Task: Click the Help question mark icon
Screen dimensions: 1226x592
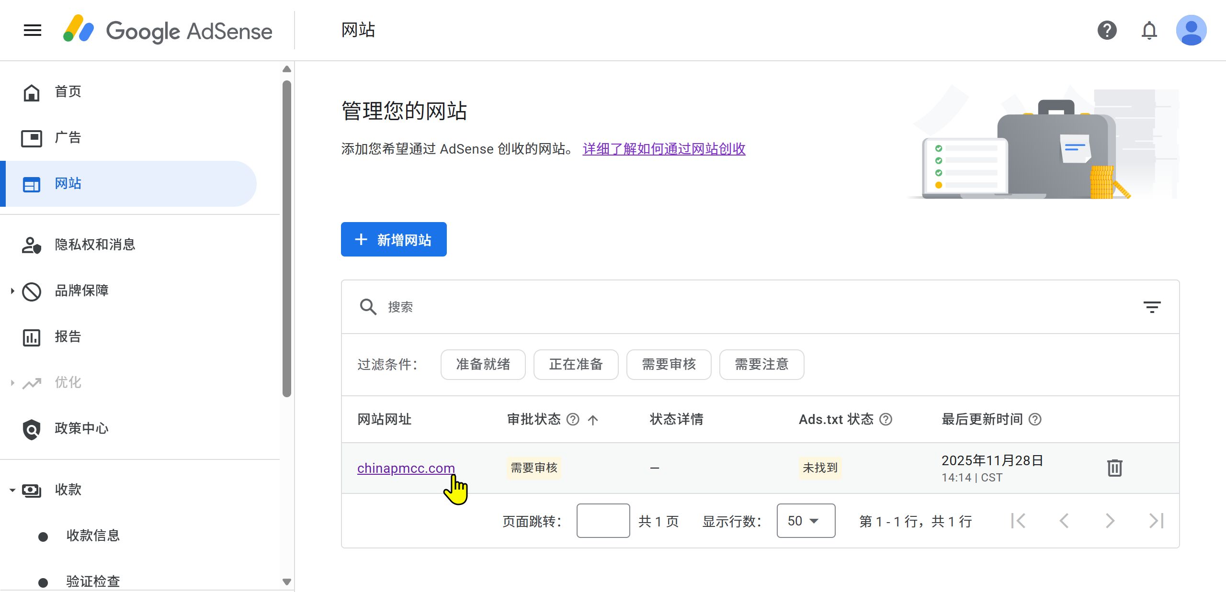Action: click(1107, 31)
